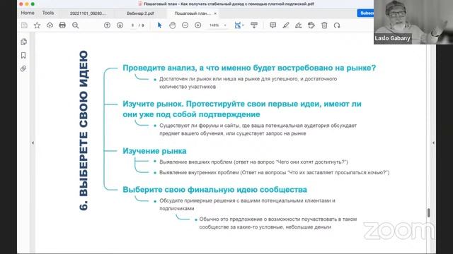Click heading 'Изучение рынка'
The height and width of the screenshot is (254, 453).
tap(154, 151)
